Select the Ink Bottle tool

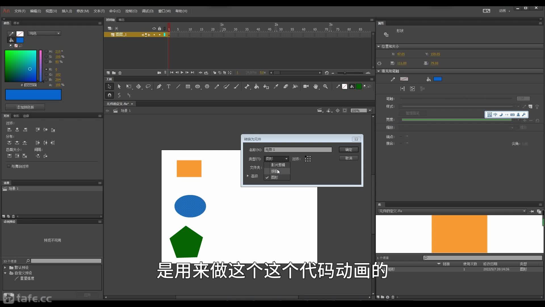click(x=266, y=86)
